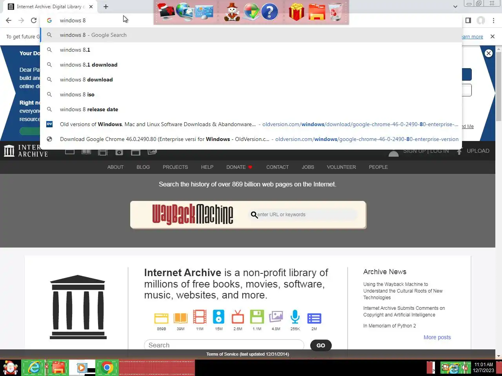
Task: Open Windows Media Player from taskbar
Action: click(x=82, y=368)
